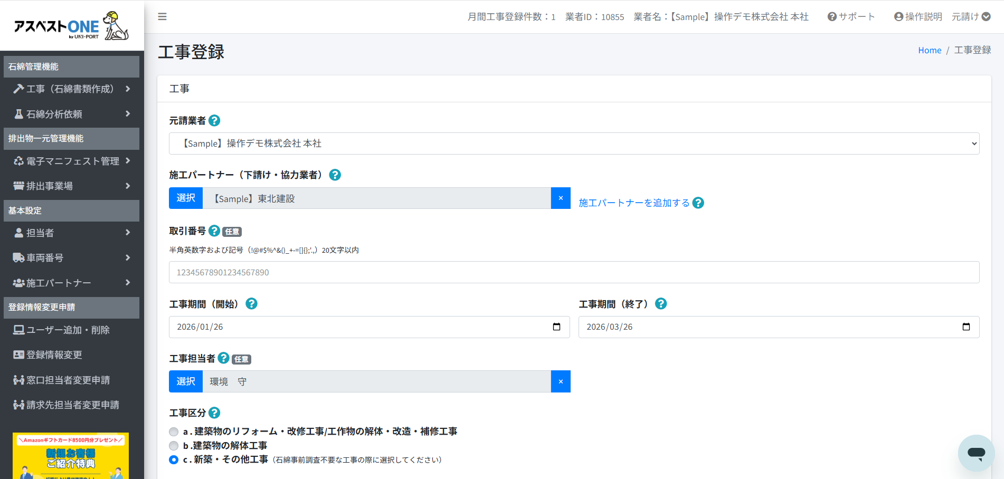Click the help icon next to 元請業者
This screenshot has height=479, width=1004.
(214, 121)
